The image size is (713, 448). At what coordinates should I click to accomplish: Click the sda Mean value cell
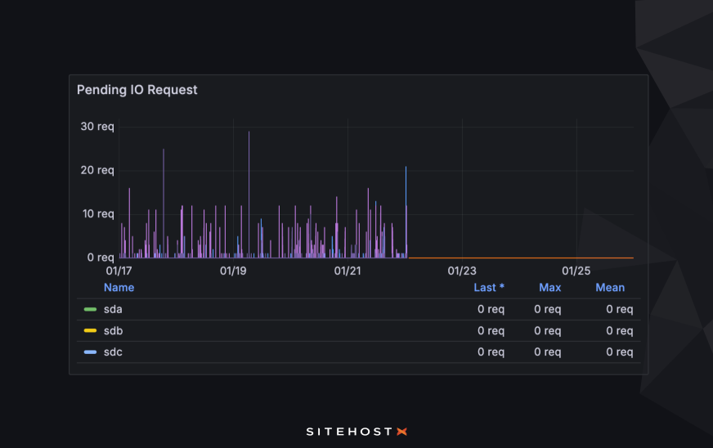[619, 309]
